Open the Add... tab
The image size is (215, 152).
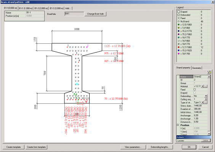tap(68, 8)
